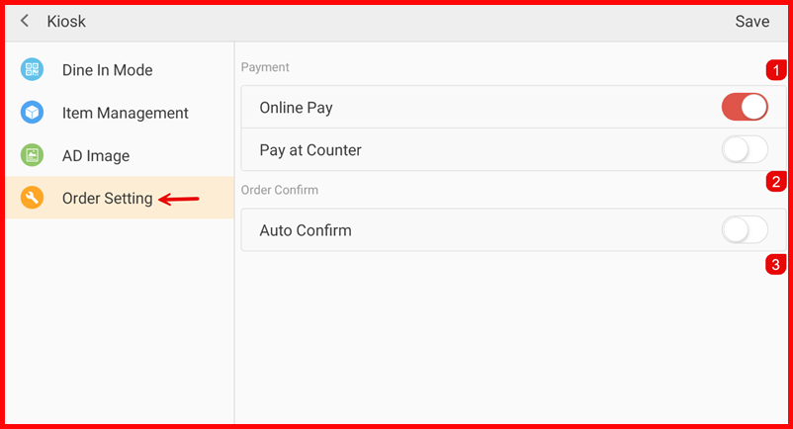Click the Pay at Counter text
This screenshot has width=793, height=429.
(309, 150)
